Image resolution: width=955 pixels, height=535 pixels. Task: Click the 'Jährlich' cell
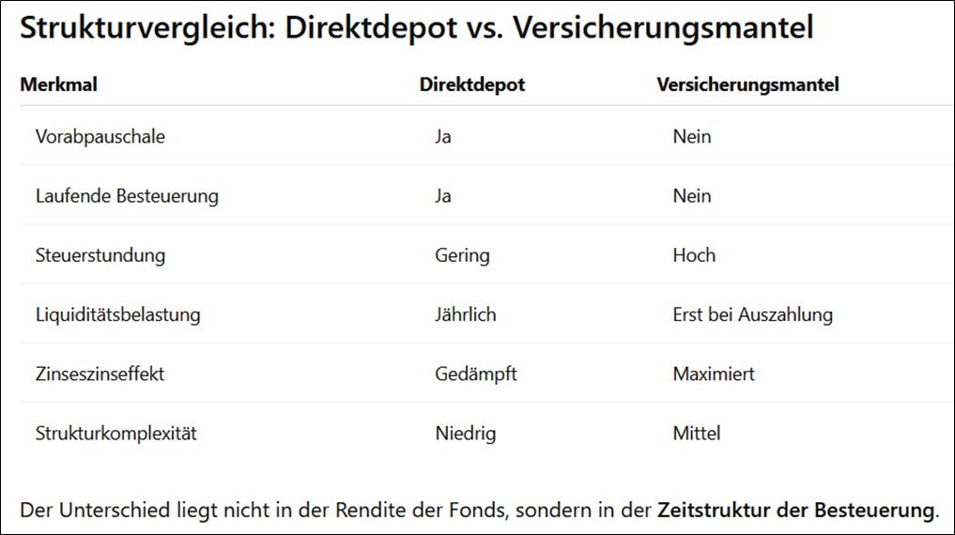click(466, 314)
